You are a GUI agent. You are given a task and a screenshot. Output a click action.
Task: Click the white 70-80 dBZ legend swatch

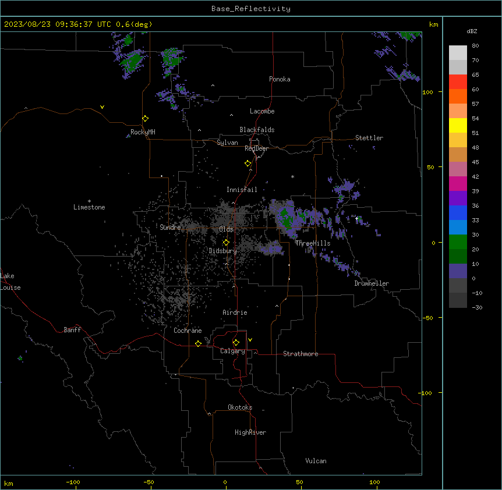point(458,52)
